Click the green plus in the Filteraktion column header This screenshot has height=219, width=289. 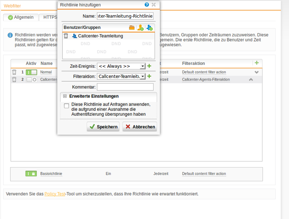point(257,63)
